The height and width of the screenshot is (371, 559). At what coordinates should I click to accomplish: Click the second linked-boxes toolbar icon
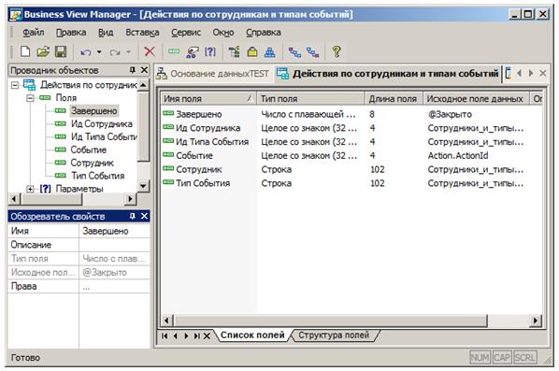click(x=312, y=52)
